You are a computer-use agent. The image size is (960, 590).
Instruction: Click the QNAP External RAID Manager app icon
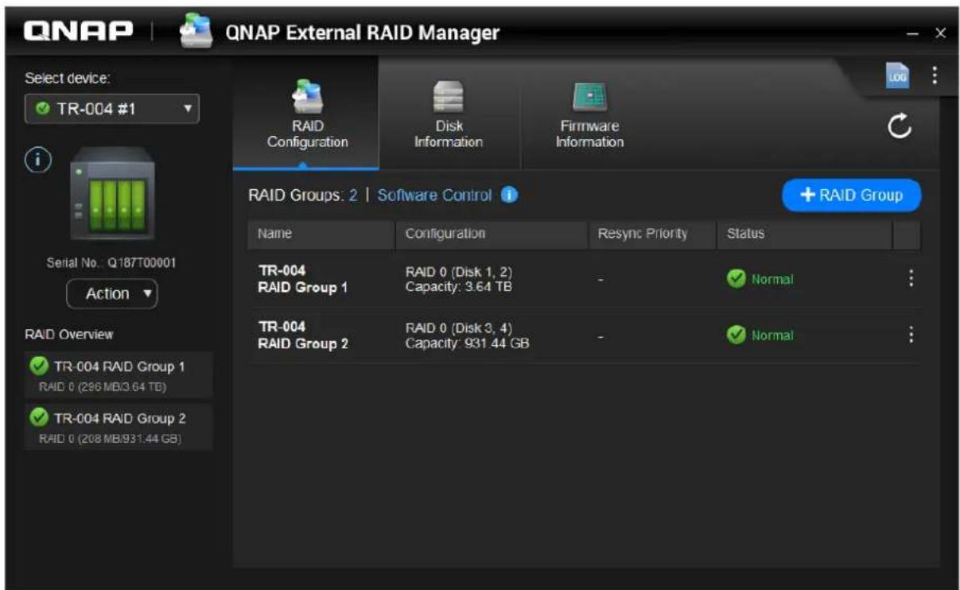[x=196, y=32]
